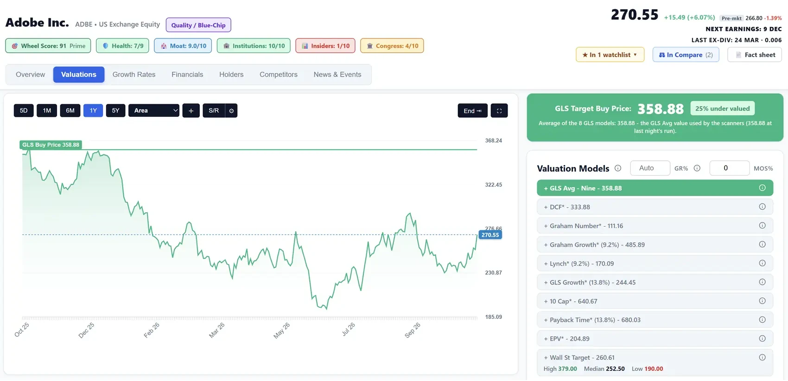Image resolution: width=788 pixels, height=381 pixels.
Task: Switch to the Overview tab
Action: pos(31,75)
